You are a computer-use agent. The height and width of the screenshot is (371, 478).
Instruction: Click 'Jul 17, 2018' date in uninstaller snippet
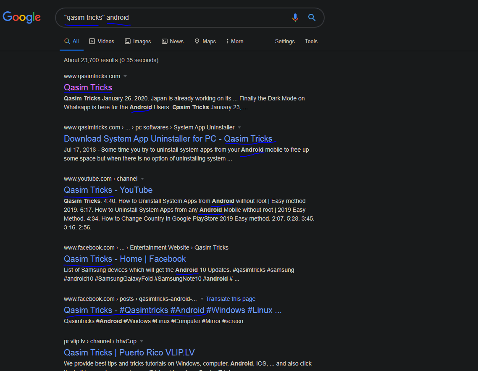click(80, 150)
